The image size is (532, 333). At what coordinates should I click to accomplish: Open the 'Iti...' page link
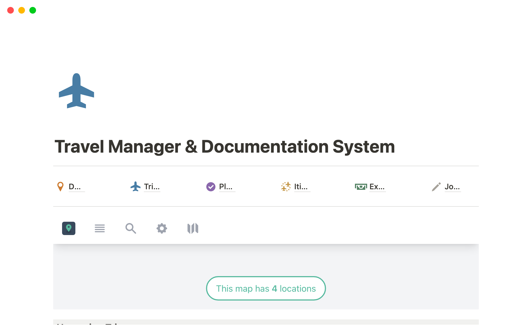pyautogui.click(x=301, y=187)
